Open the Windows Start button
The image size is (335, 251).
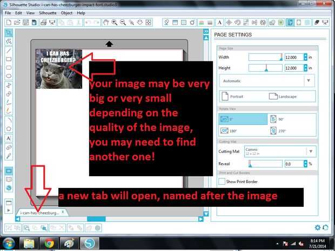tap(9, 243)
